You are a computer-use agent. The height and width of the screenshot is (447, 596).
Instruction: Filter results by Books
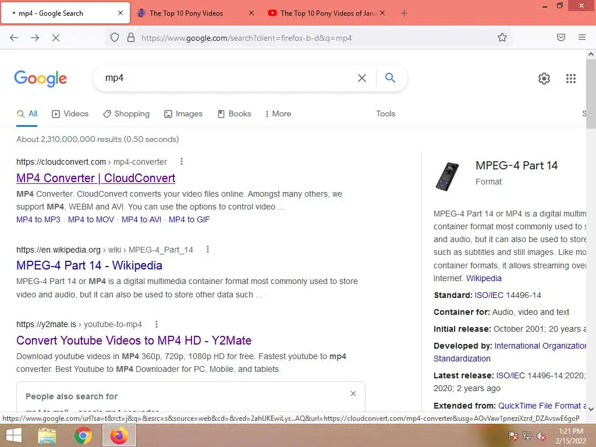pyautogui.click(x=234, y=113)
